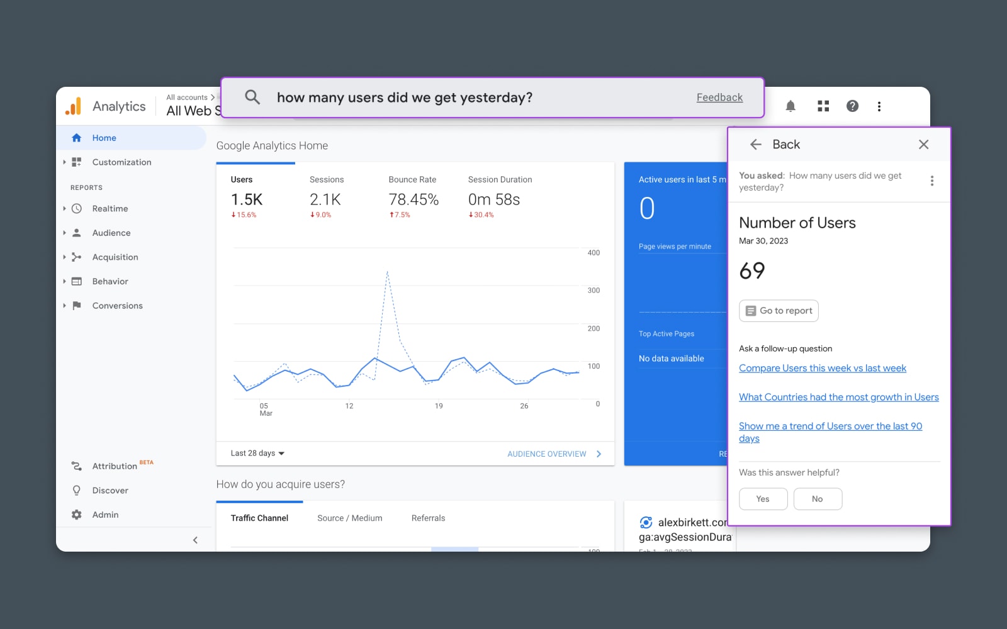This screenshot has height=629, width=1007.
Task: Open the help question mark
Action: pyautogui.click(x=852, y=106)
